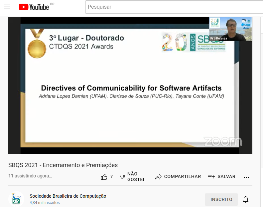
Task: Click the COMPARTILHAR button label
Action: pos(183,177)
